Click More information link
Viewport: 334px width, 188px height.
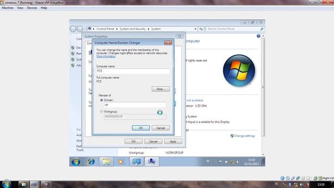pyautogui.click(x=106, y=56)
